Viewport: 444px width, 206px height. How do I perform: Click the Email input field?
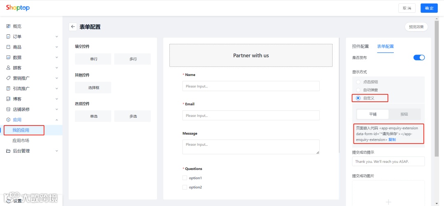click(251, 116)
